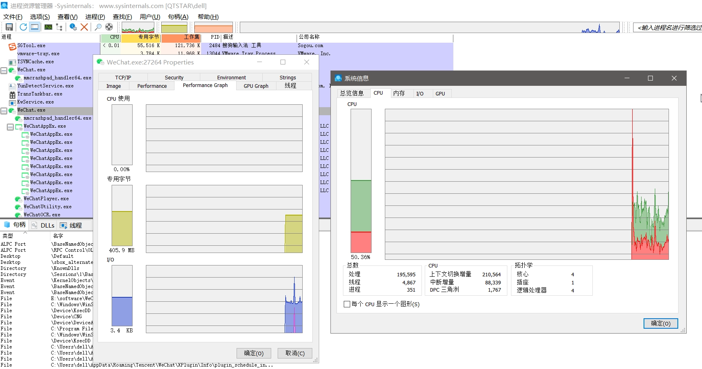Switch to TCP/IP tab in Properties

click(123, 77)
